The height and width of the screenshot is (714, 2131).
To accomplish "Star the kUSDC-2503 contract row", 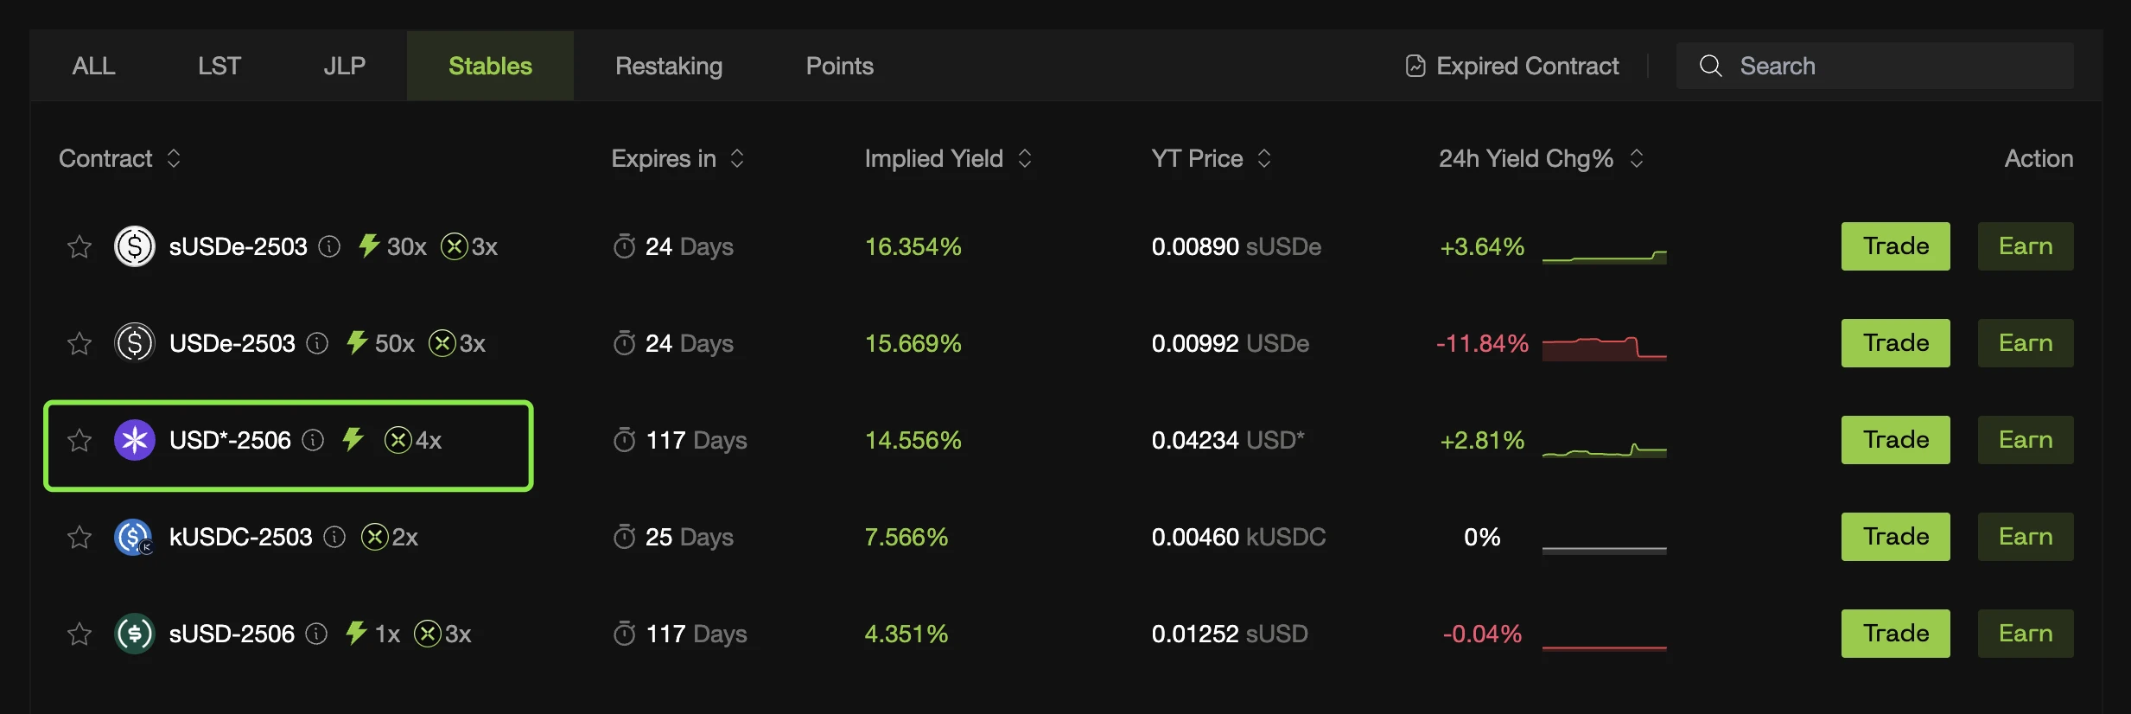I will (80, 538).
